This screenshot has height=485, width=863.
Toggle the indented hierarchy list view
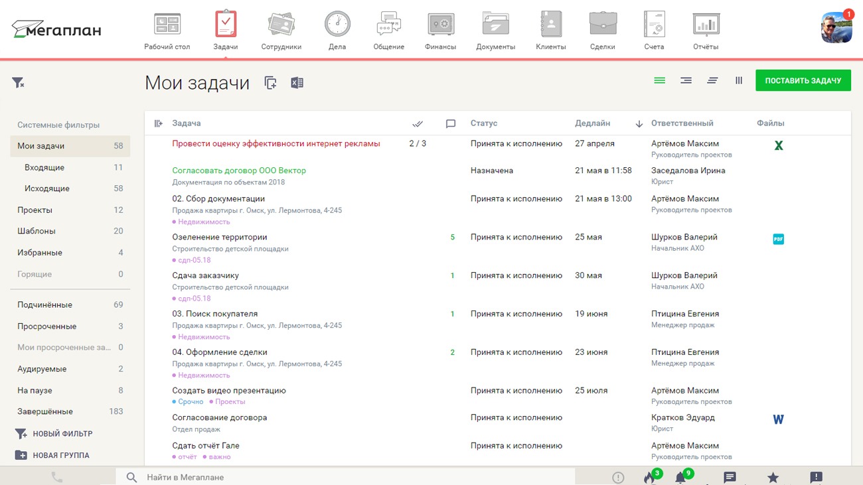point(686,80)
